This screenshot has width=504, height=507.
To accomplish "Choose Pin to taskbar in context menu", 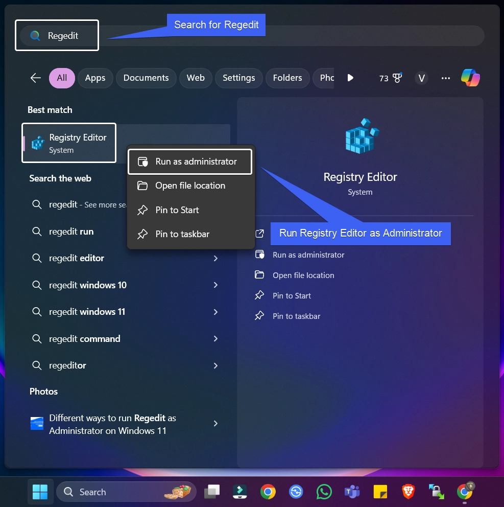I will (x=190, y=234).
